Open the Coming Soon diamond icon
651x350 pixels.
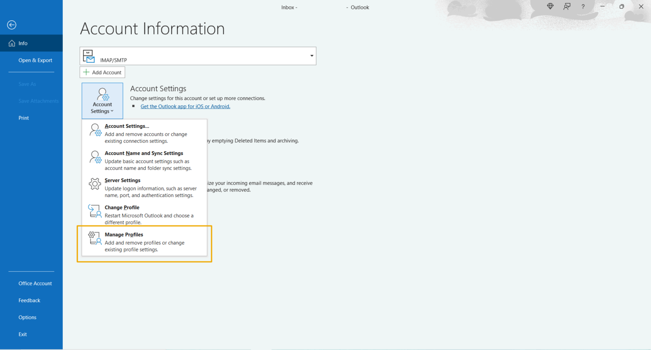550,6
